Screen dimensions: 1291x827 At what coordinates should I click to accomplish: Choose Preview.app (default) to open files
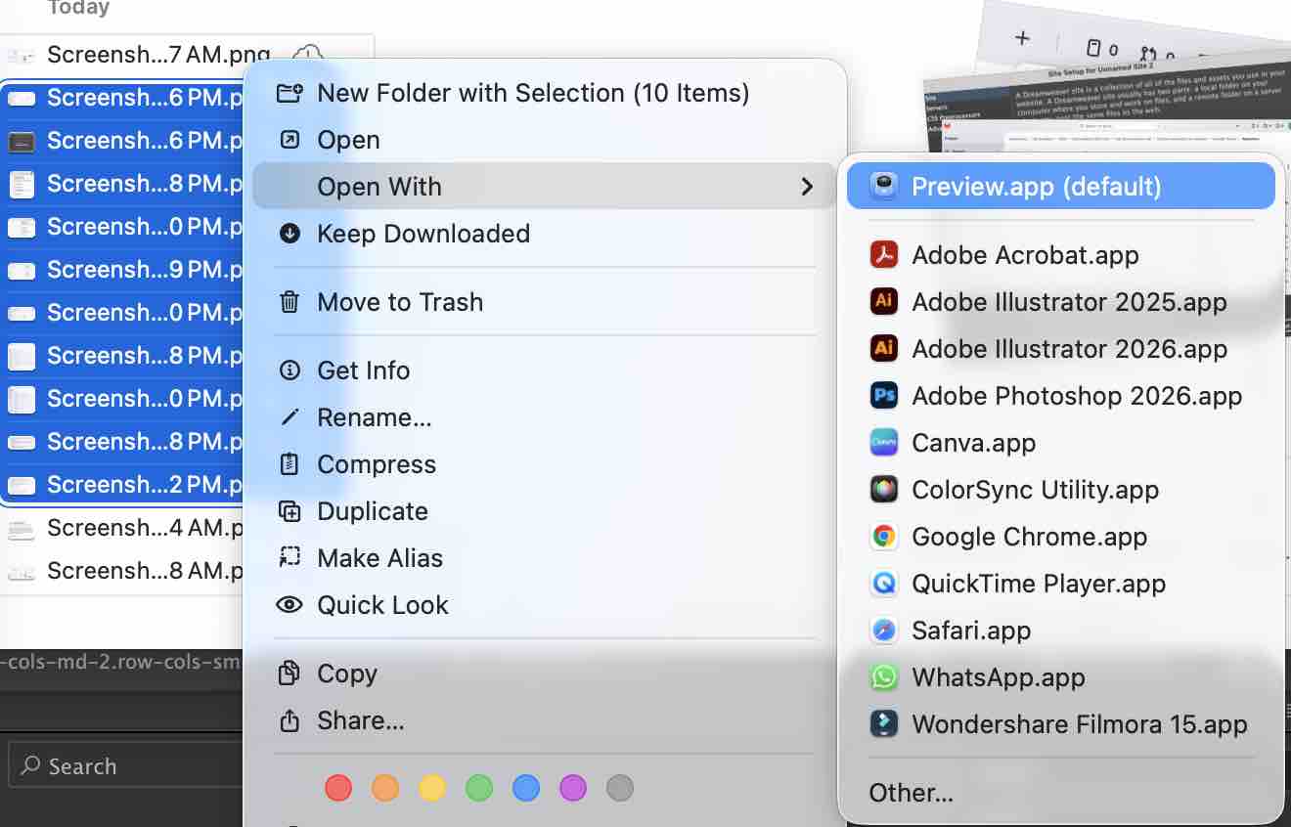(1036, 187)
